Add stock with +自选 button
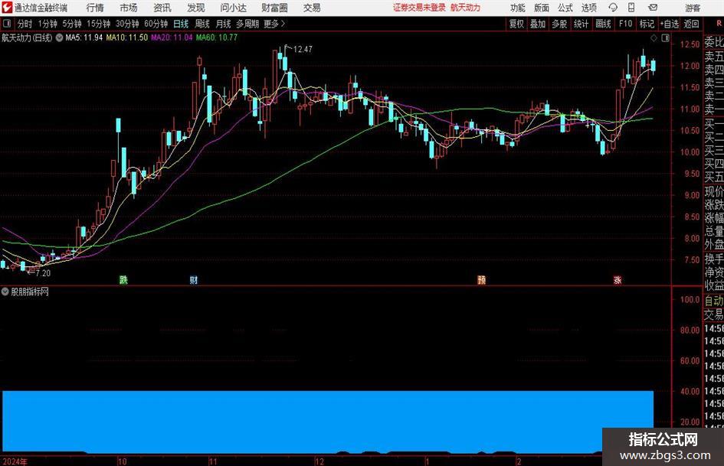Viewport: 724px width, 466px height. tap(670, 24)
